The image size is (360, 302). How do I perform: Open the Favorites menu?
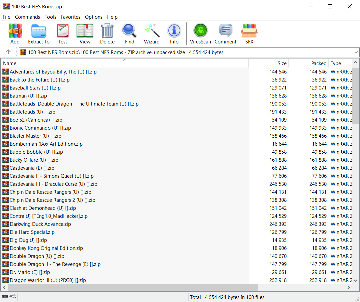(70, 17)
